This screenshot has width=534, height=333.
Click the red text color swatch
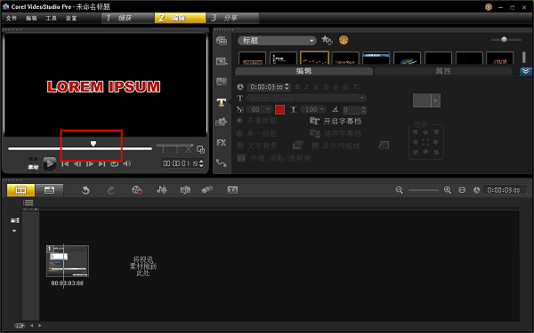point(279,109)
